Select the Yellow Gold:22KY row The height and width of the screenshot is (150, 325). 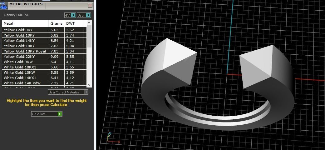coord(44,57)
